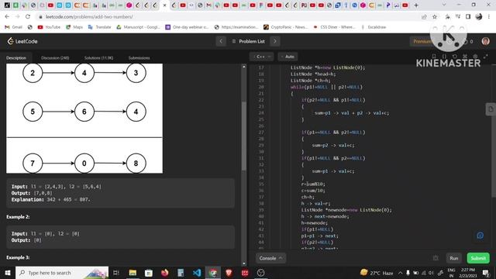Open the notification center icon
The height and width of the screenshot is (279, 496).
pyautogui.click(x=486, y=273)
